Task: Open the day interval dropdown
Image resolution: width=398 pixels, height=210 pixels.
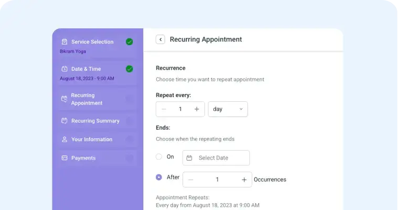Action: pos(228,109)
